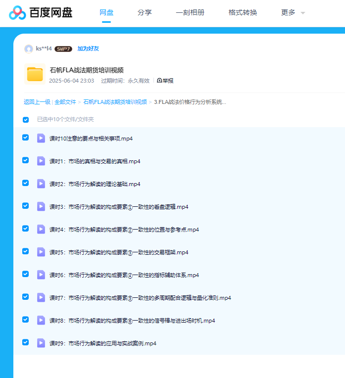Click the 举报 report button
This screenshot has width=345, height=378.
[165, 81]
